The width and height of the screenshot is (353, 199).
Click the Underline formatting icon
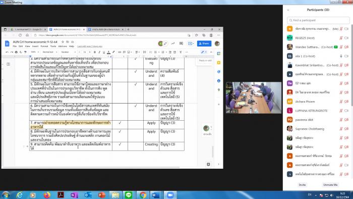tap(104, 52)
